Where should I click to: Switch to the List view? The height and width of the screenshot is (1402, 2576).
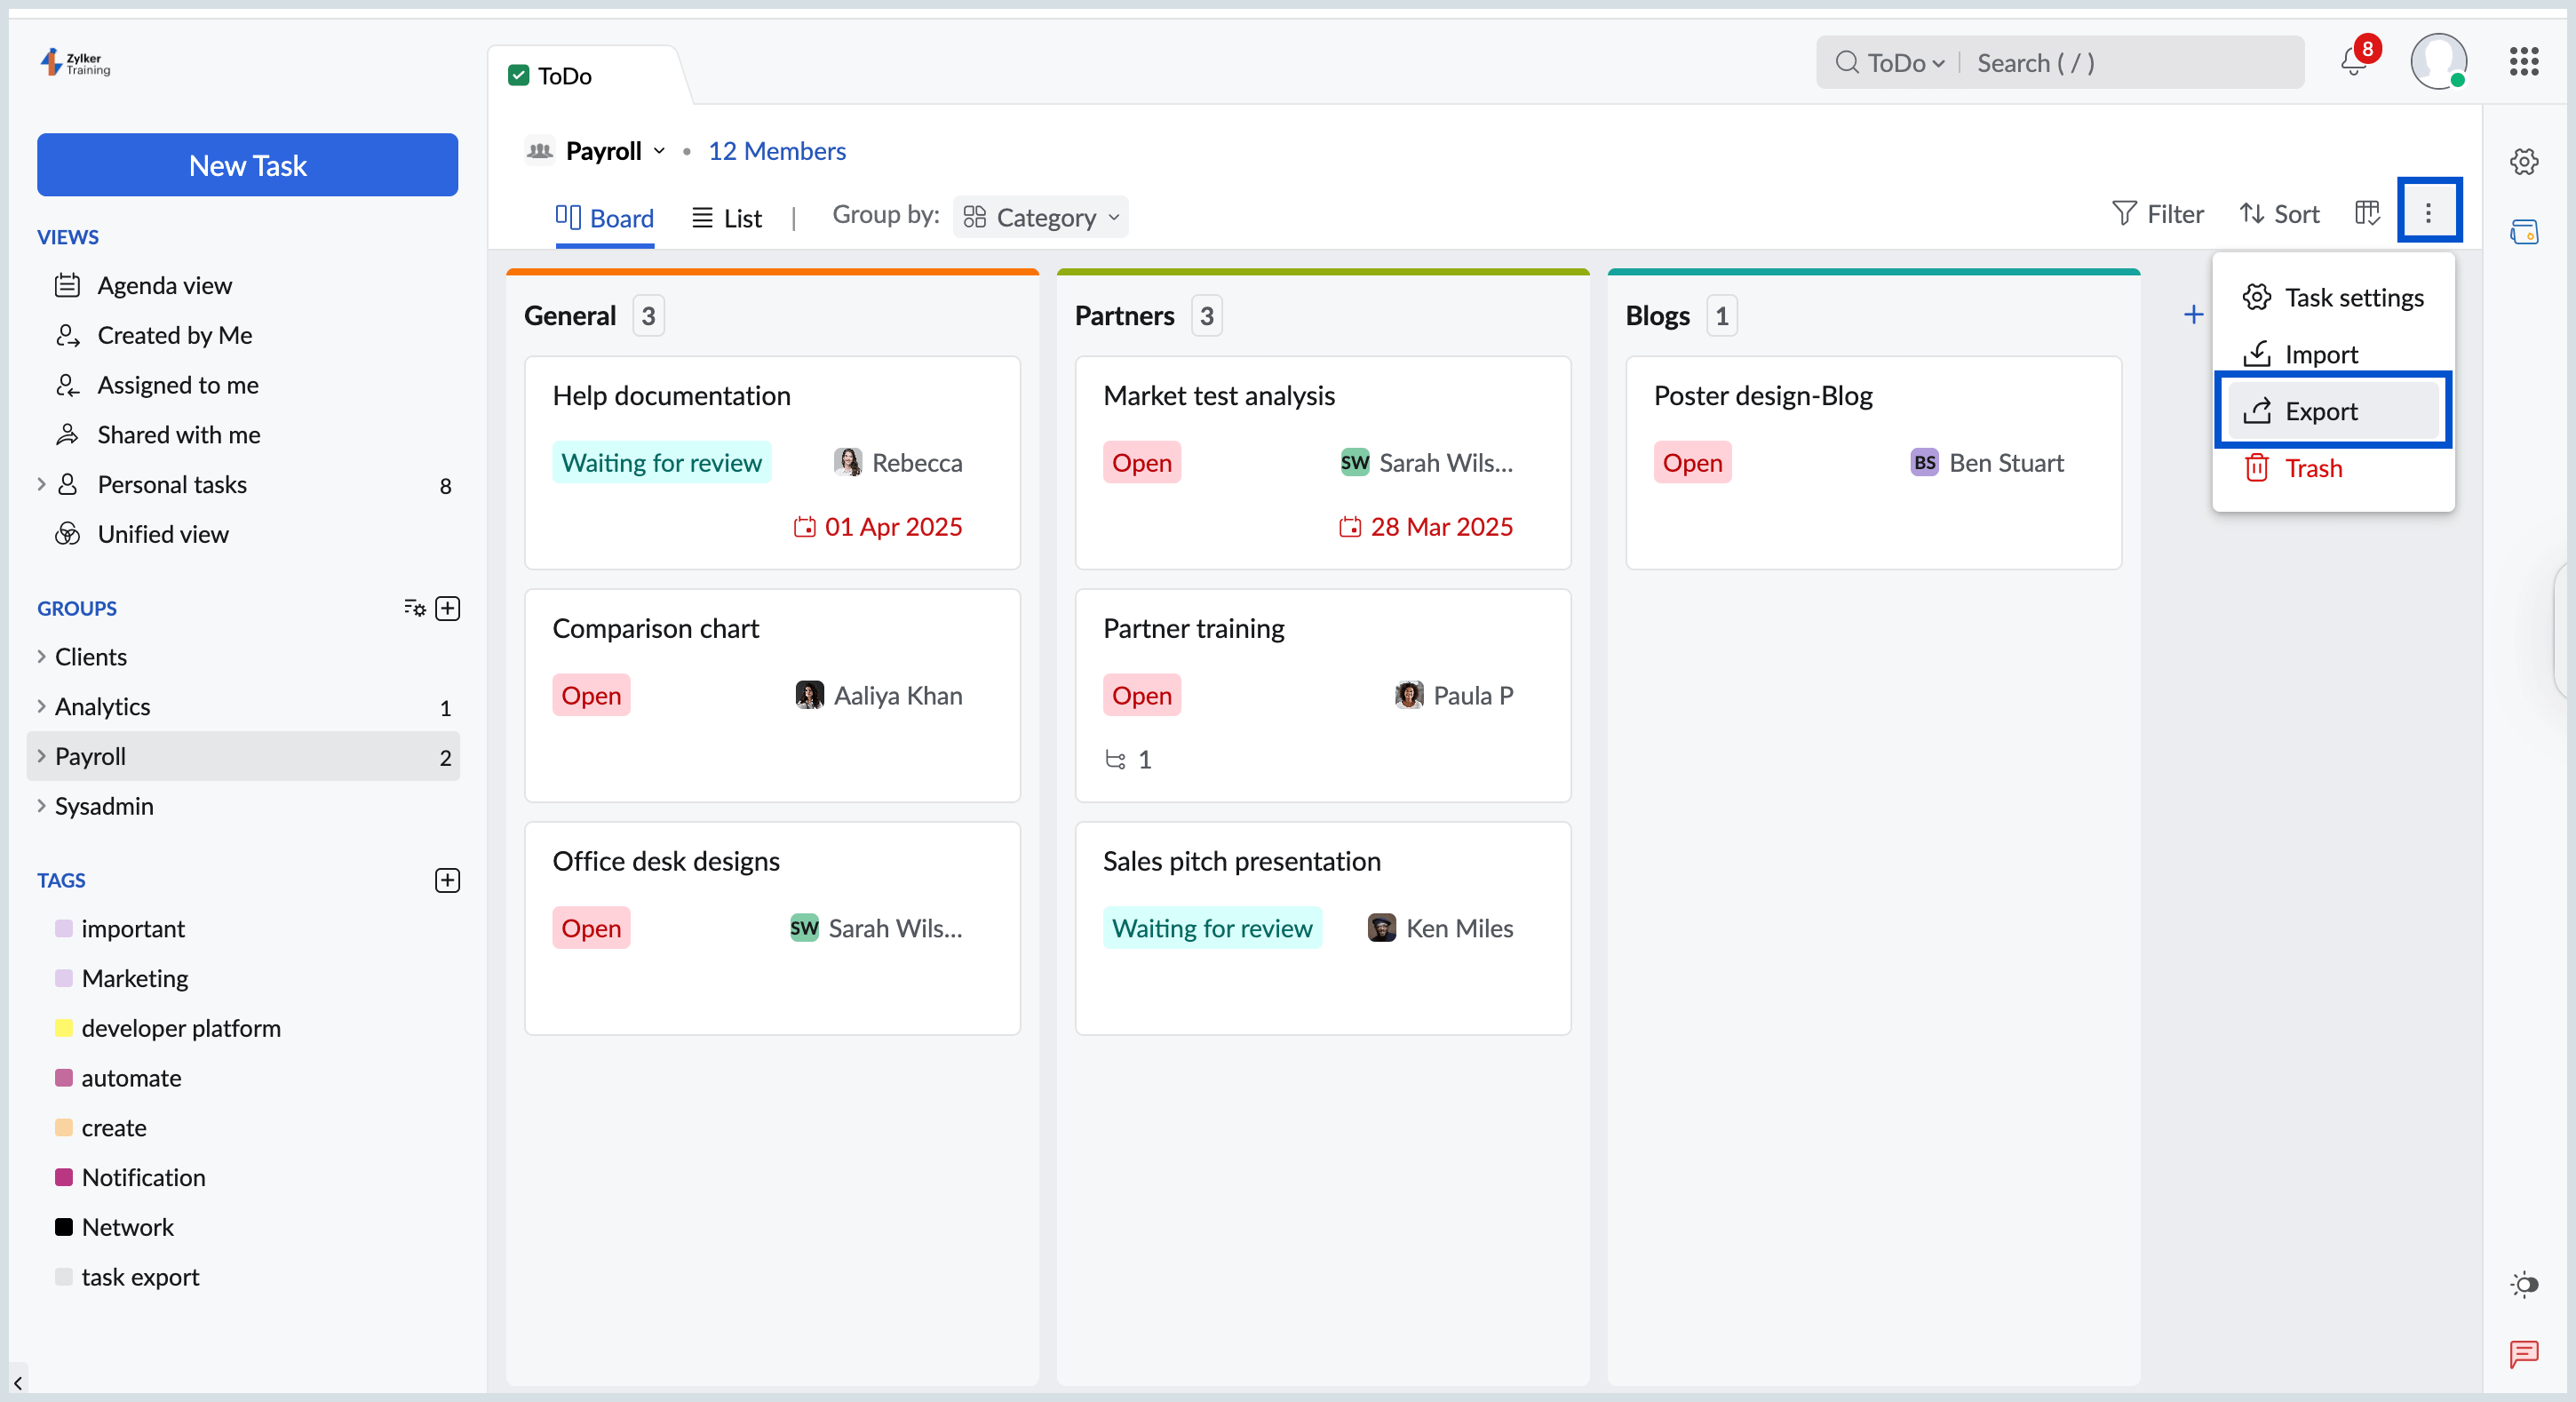click(727, 218)
